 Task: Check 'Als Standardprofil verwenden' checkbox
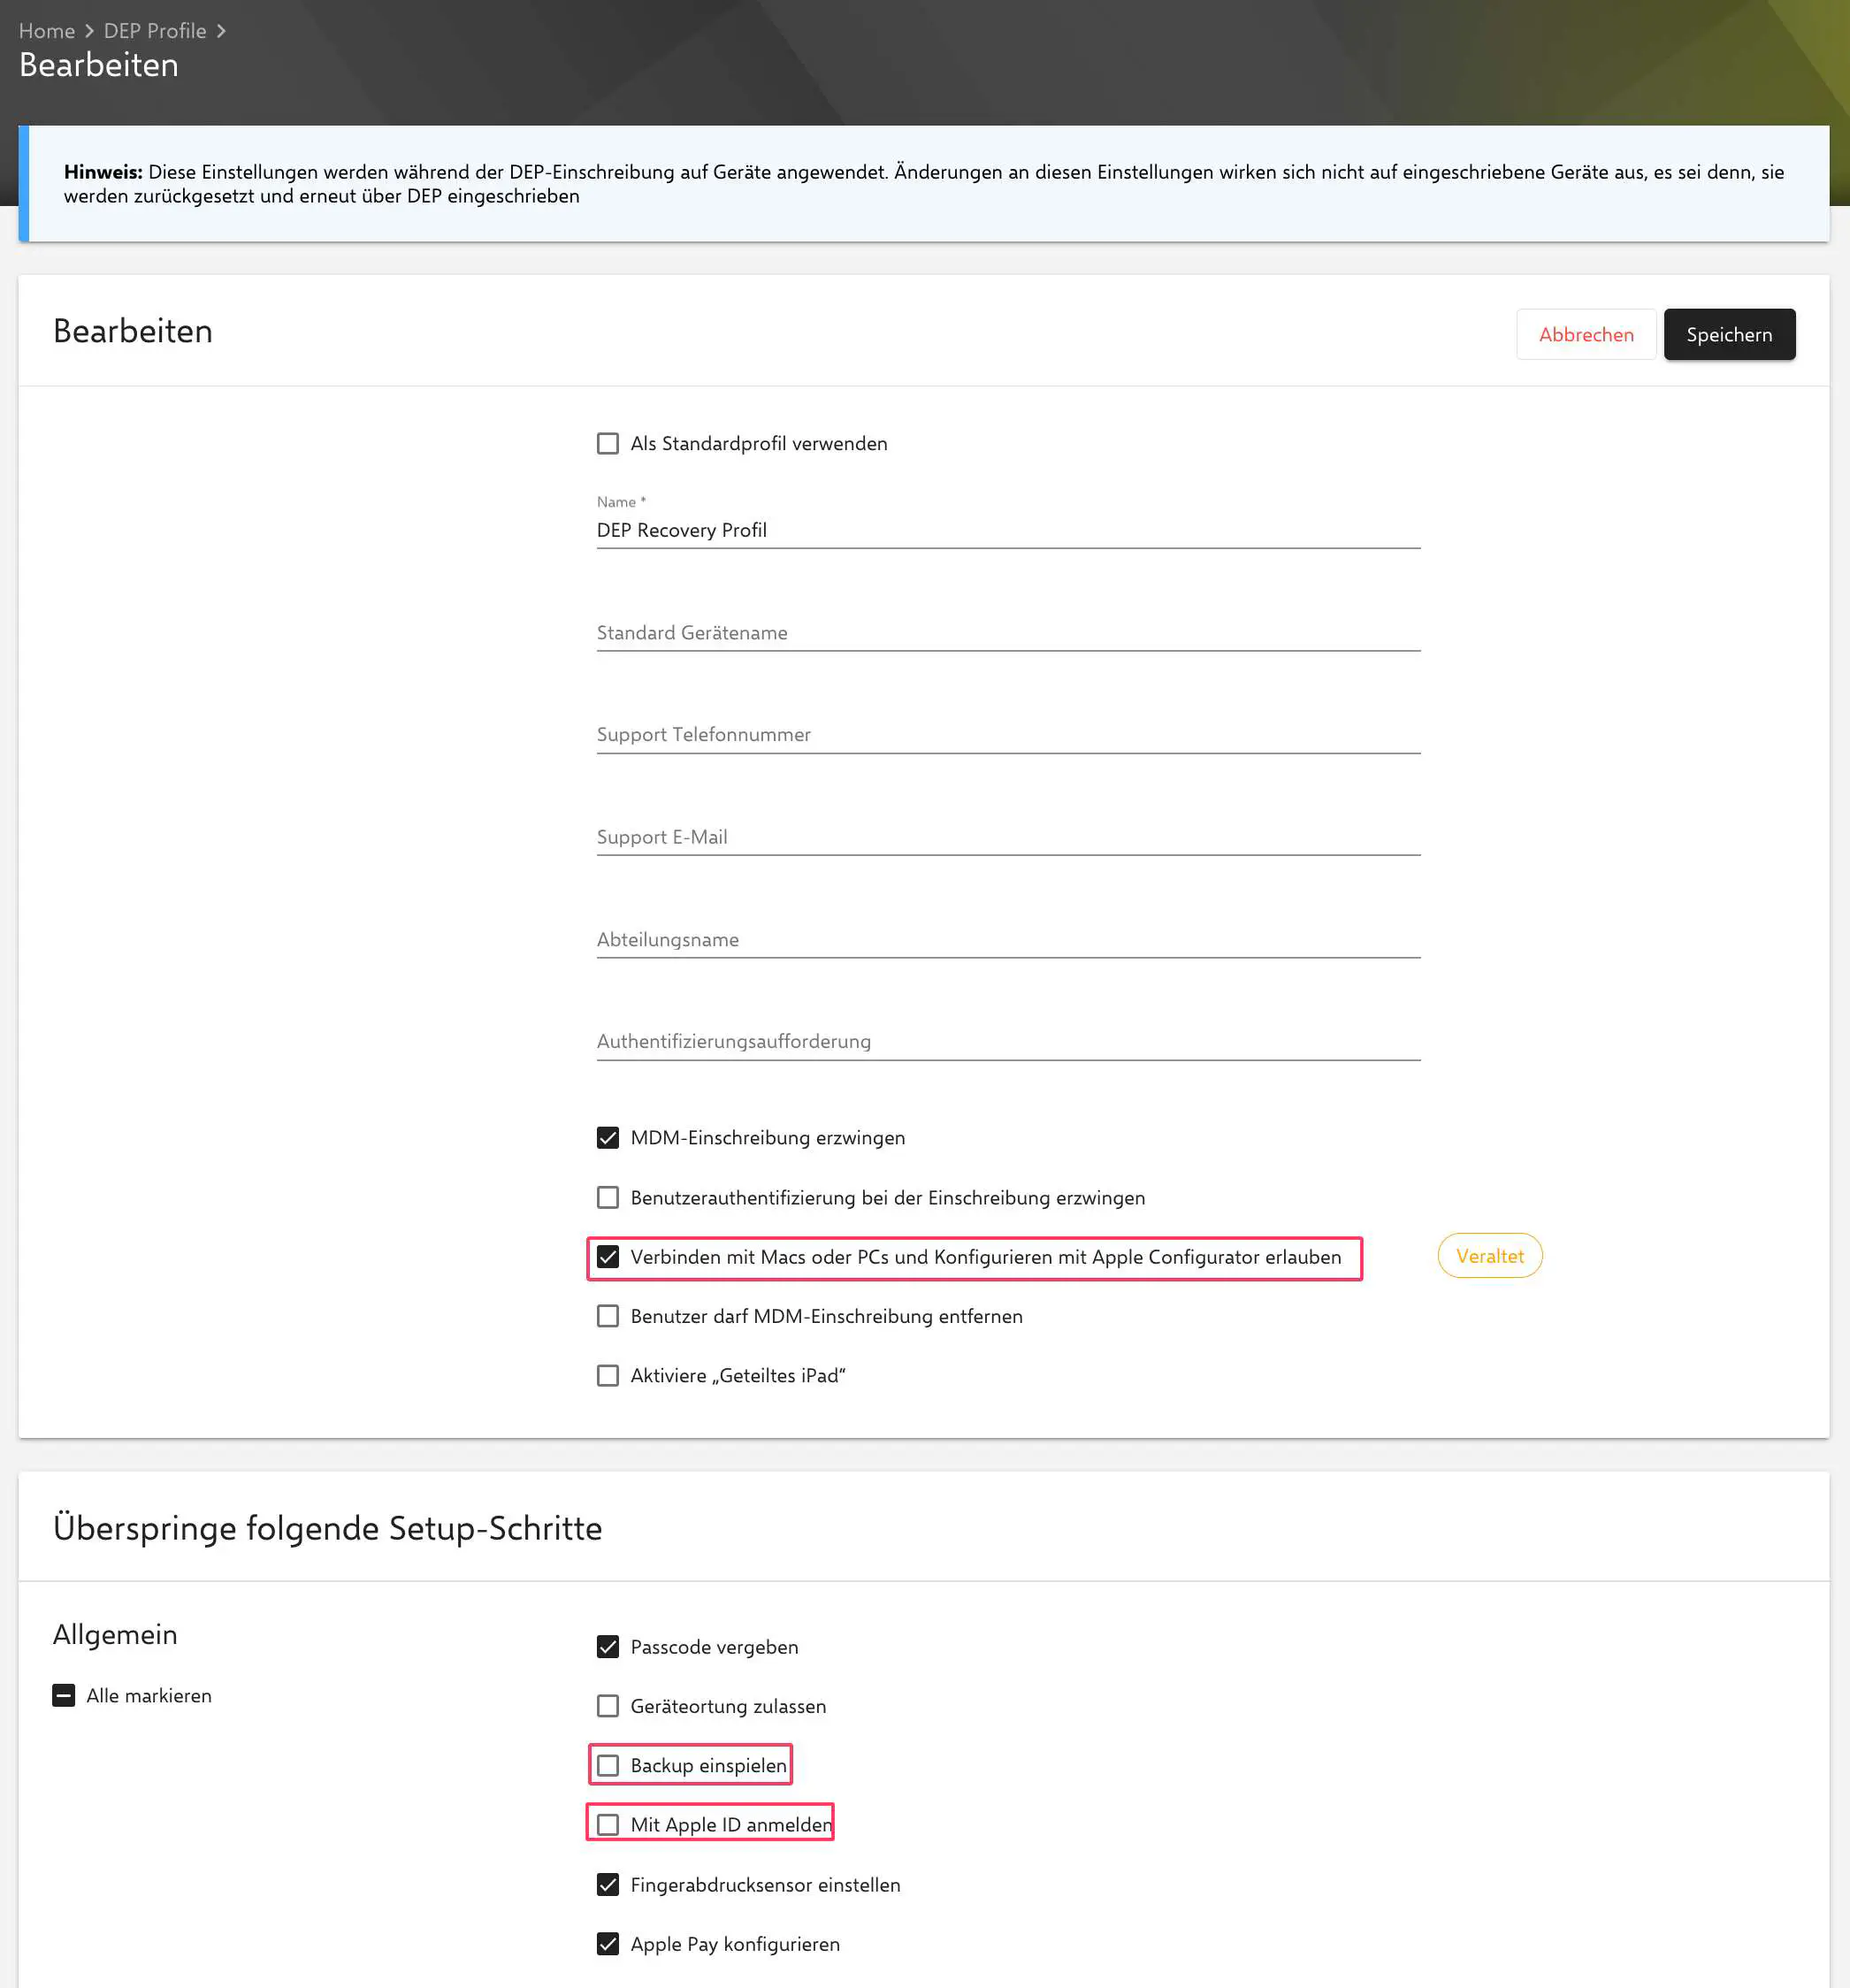pos(608,443)
